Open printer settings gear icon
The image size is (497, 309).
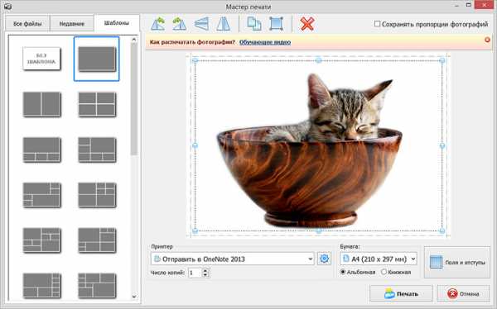point(324,259)
